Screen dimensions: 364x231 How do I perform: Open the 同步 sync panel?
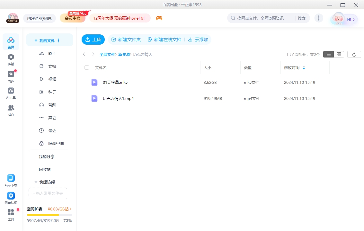point(11,76)
